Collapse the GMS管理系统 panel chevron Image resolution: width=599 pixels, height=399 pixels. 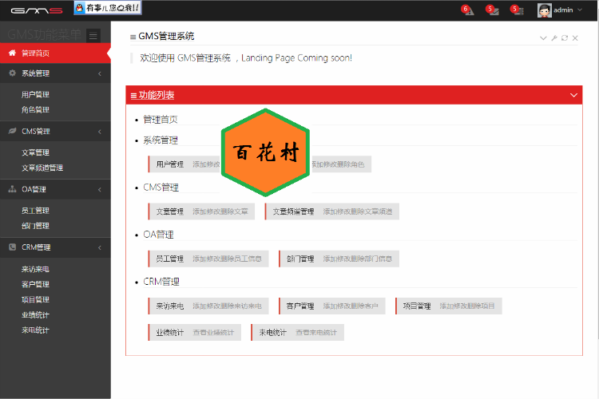pyautogui.click(x=543, y=38)
